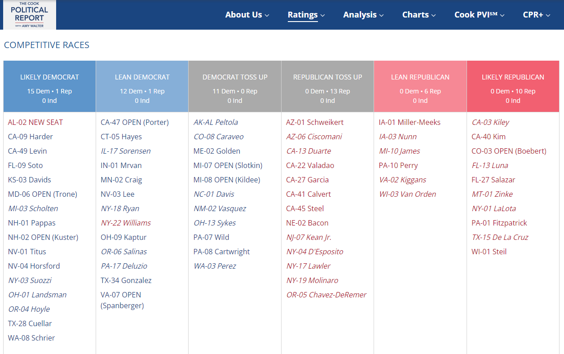The height and width of the screenshot is (354, 564).
Task: Open the NJ-07 Kean Jr. race
Action: tap(309, 237)
